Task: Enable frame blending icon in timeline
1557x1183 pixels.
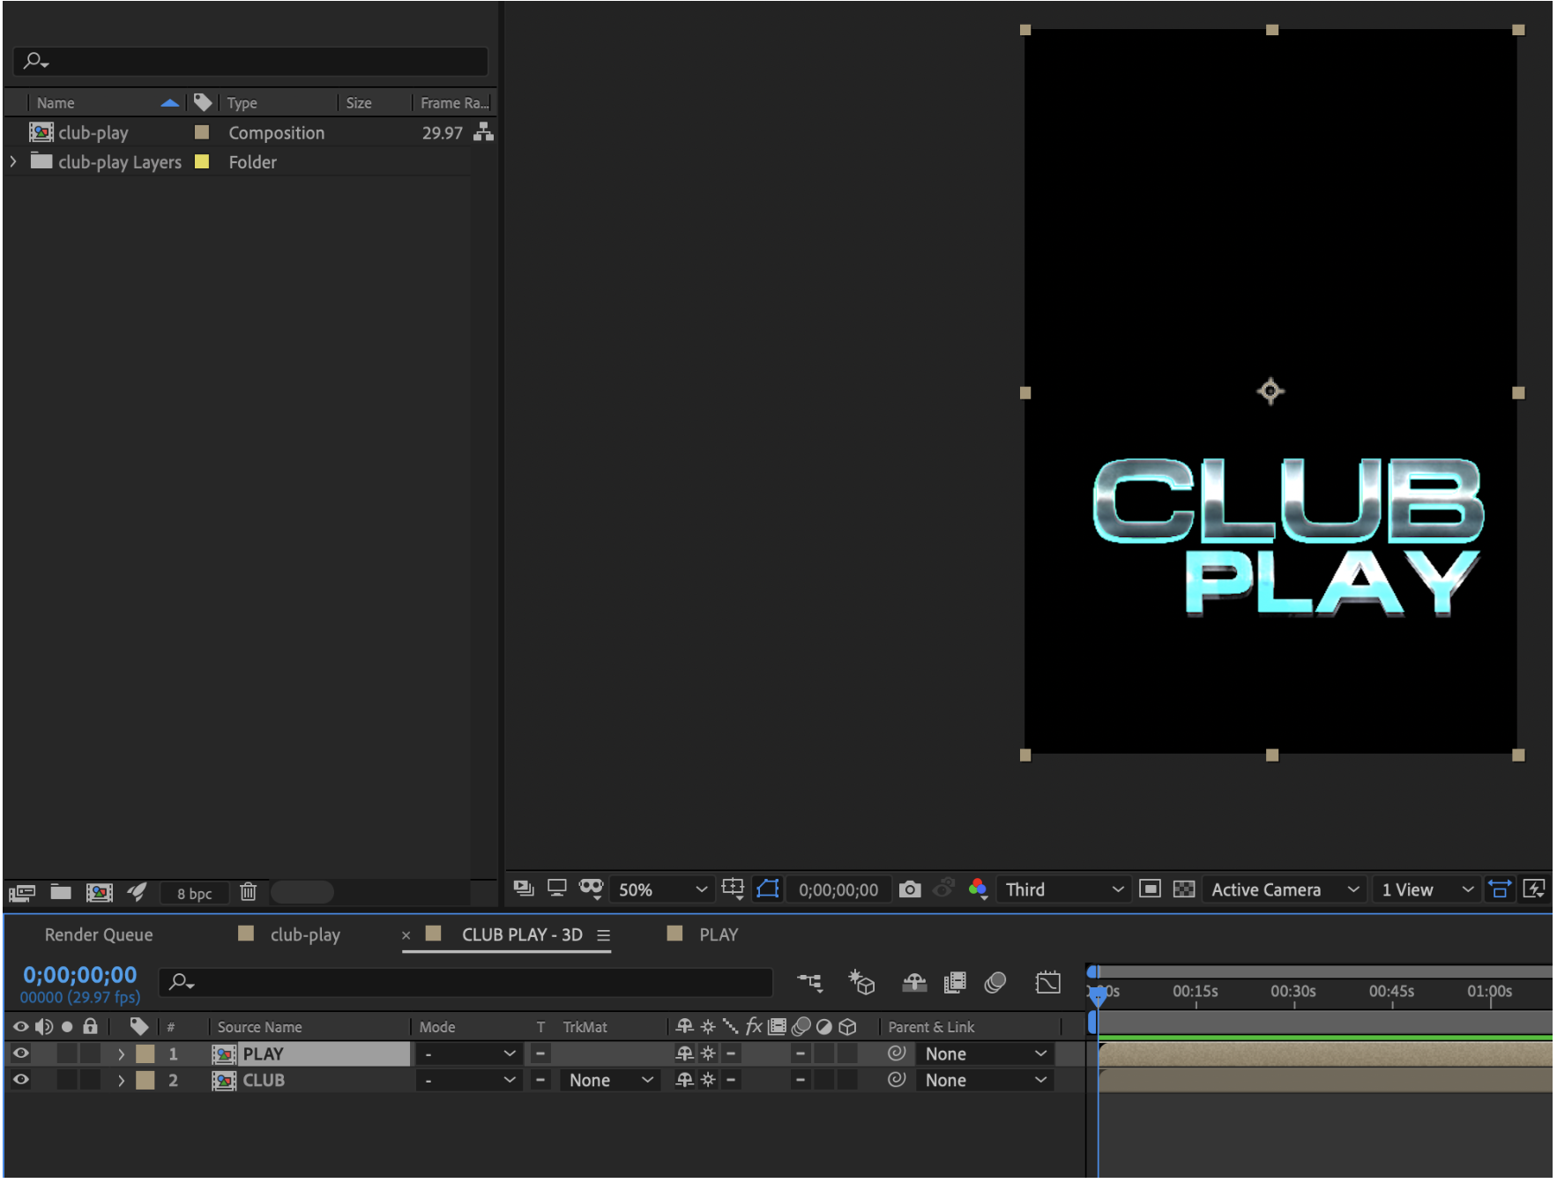Action: point(955,982)
